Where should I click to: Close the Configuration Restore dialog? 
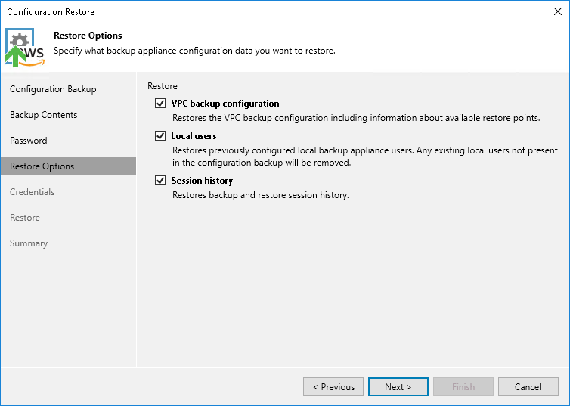[x=557, y=12]
